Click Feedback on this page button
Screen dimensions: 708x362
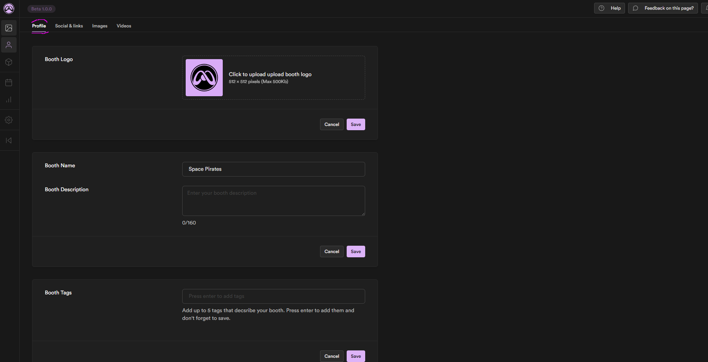point(663,8)
